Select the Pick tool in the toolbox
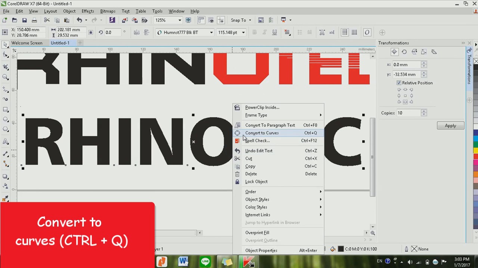Screen dimensions: 478x268 (6, 45)
